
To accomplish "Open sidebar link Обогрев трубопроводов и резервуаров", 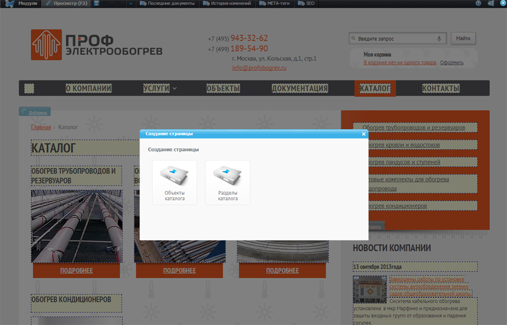I will (414, 128).
